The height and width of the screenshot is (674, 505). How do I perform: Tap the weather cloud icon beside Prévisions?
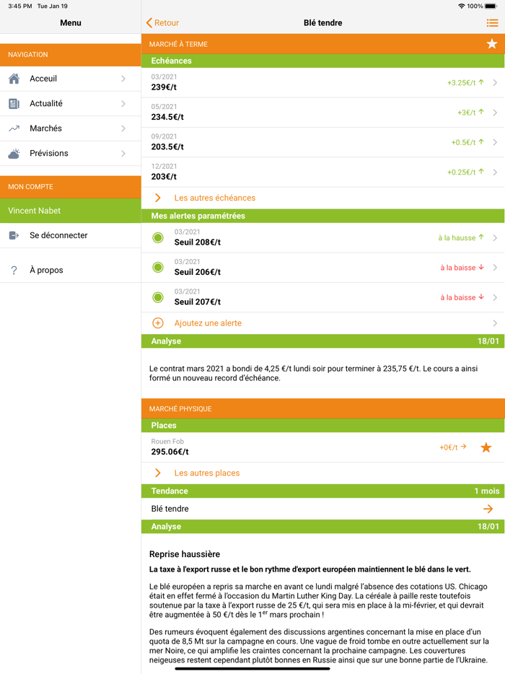coord(14,154)
